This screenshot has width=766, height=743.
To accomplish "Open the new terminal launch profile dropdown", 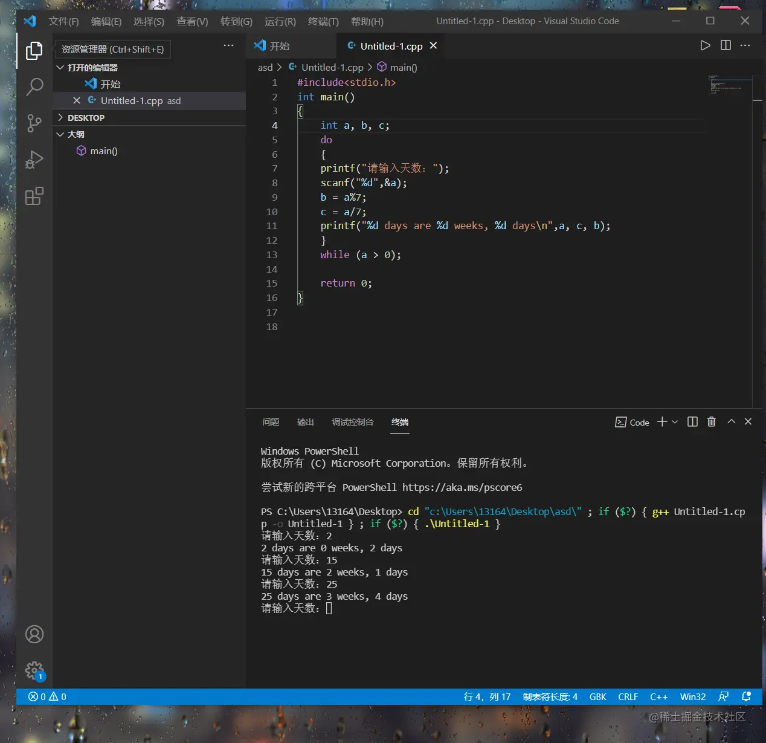I will pyautogui.click(x=675, y=422).
